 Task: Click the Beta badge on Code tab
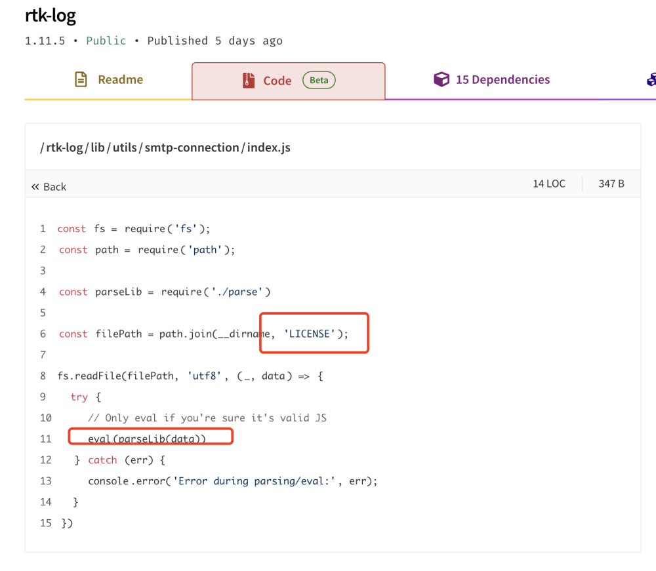(x=319, y=81)
